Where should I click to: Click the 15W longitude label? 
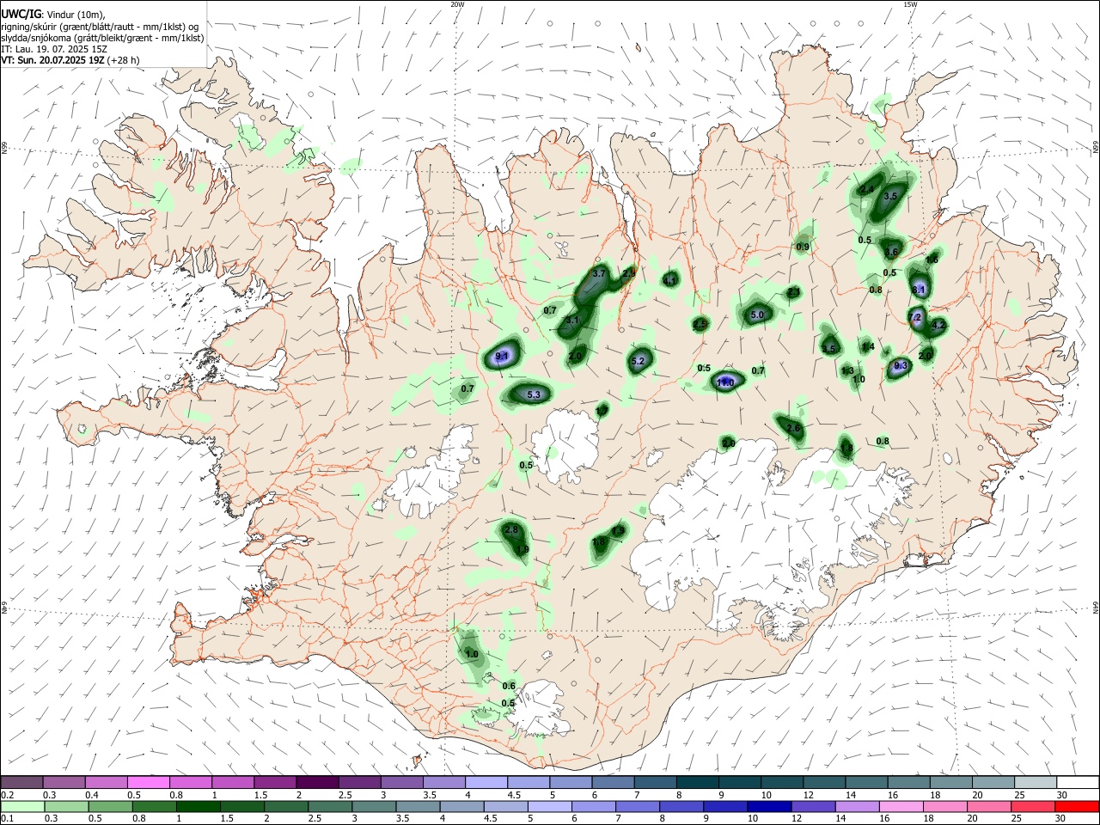point(910,4)
